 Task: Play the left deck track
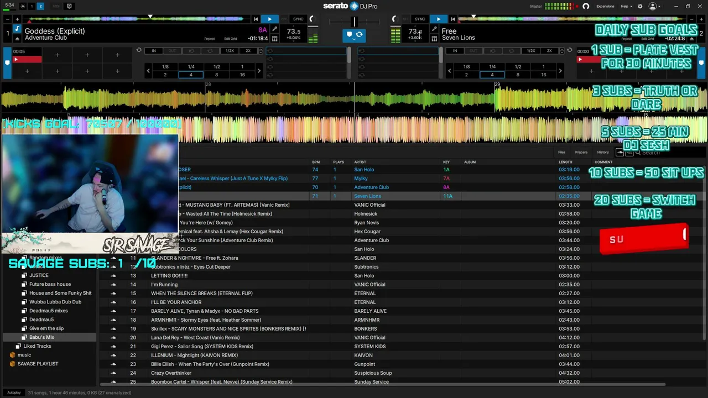tap(269, 19)
